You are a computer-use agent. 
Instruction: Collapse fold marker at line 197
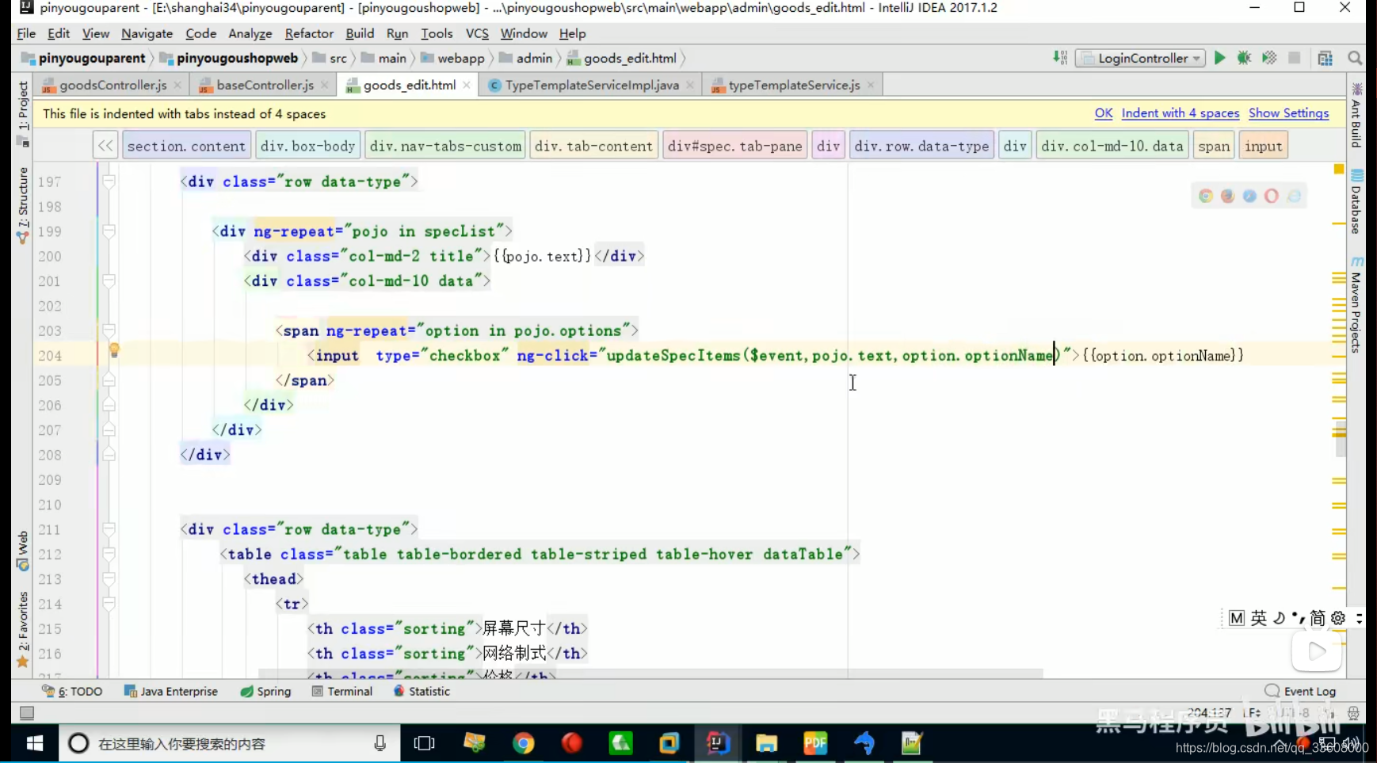coord(109,181)
